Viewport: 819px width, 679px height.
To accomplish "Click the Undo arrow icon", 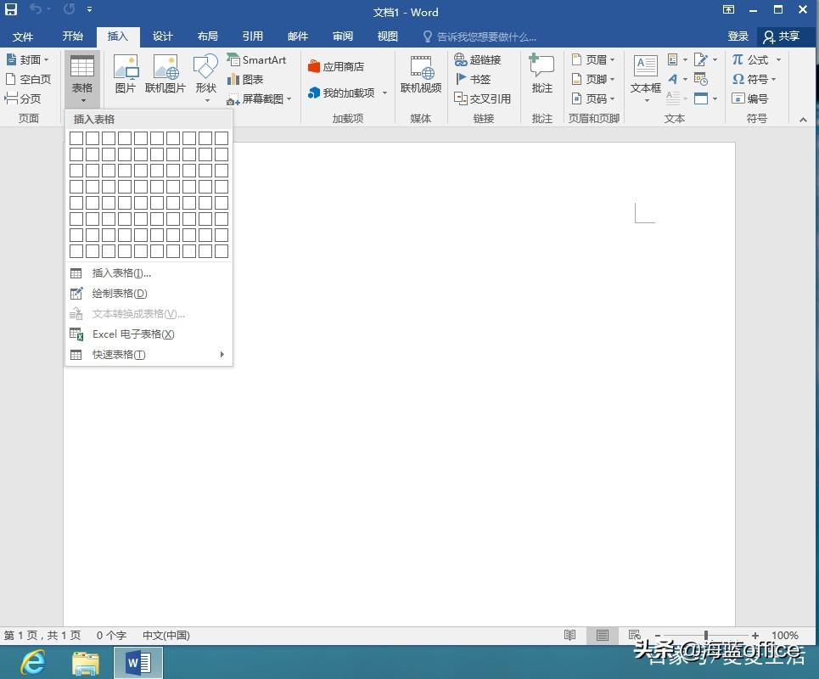I will tap(35, 8).
